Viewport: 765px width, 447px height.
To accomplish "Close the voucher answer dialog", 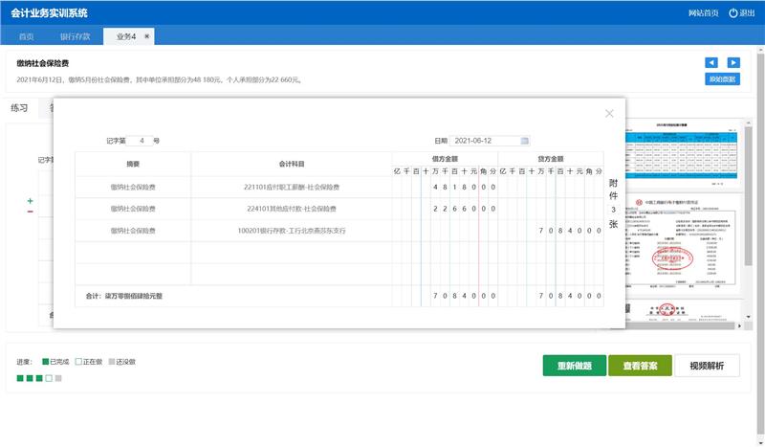I will 609,114.
